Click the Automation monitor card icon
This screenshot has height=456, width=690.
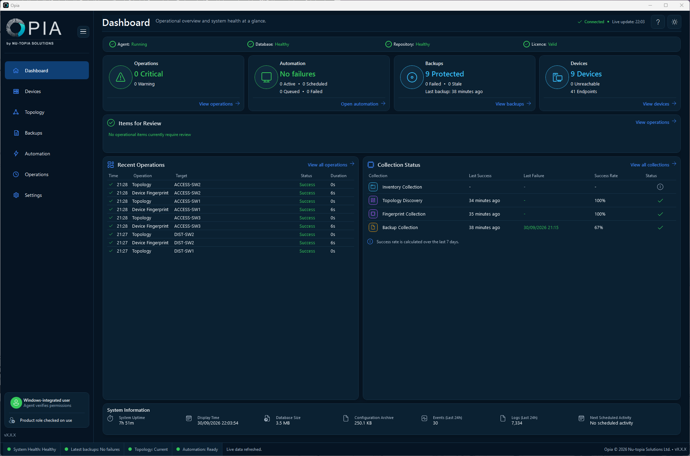click(x=266, y=77)
